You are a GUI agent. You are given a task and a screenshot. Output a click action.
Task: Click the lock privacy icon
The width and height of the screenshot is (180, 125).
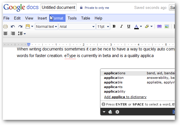[x=81, y=7]
